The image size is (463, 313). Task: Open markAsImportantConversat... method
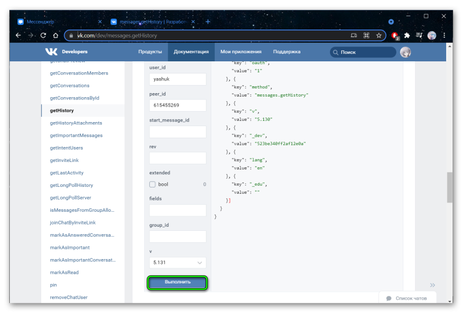pos(83,260)
